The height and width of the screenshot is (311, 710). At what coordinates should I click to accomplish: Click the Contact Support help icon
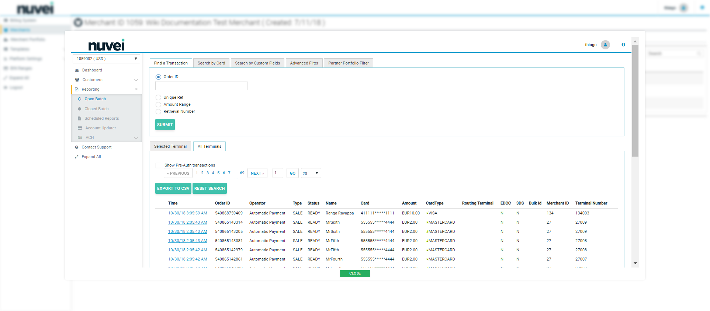point(77,147)
